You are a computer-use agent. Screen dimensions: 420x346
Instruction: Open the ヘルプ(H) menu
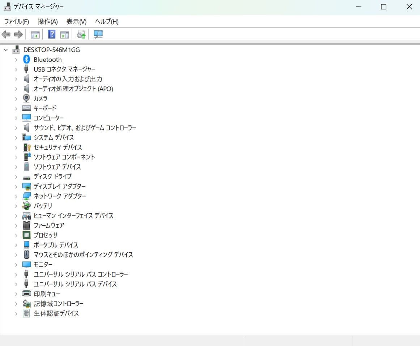tap(107, 21)
